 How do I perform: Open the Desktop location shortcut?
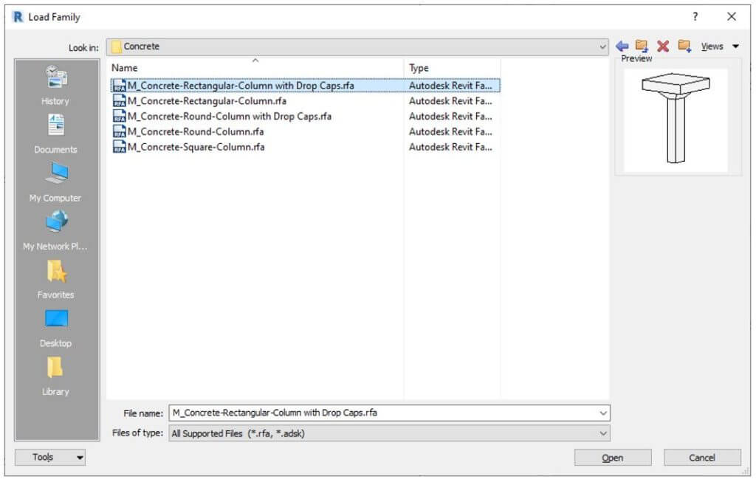coord(54,327)
